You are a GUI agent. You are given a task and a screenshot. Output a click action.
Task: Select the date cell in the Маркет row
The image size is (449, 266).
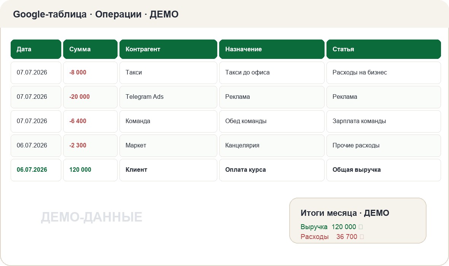pyautogui.click(x=36, y=146)
